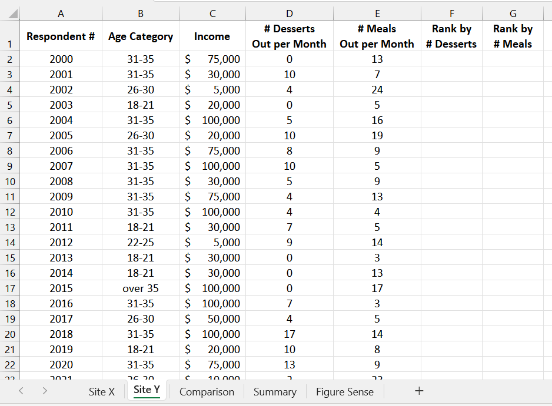552x406 pixels.
Task: Click desserts value 7 for respondent 2016
Action: point(290,303)
